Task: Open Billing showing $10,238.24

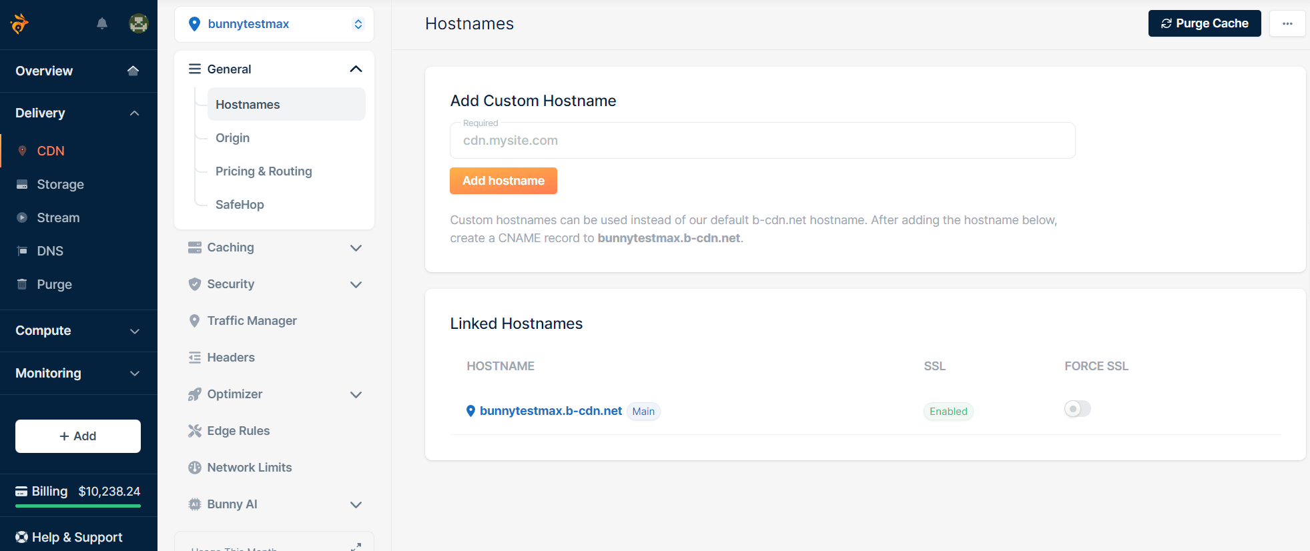Action: [x=78, y=492]
